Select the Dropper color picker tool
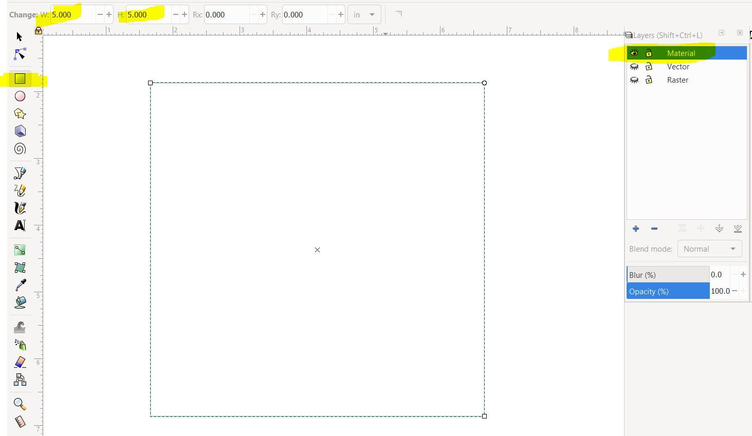This screenshot has width=752, height=436. (x=20, y=285)
